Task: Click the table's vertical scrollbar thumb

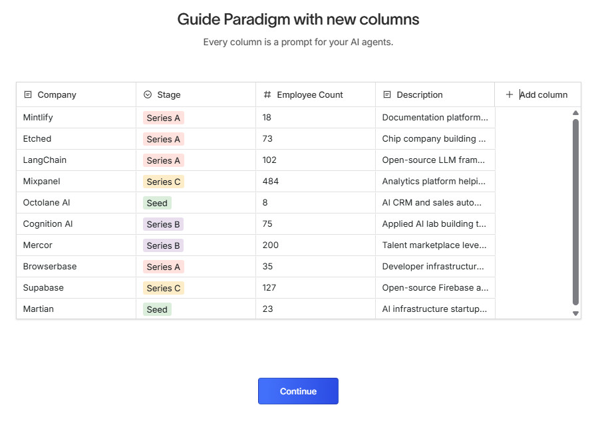Action: coord(576,211)
